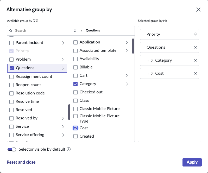208x173 pixels.
Task: Click 'Available group by (79)' heading
Action: (23, 21)
